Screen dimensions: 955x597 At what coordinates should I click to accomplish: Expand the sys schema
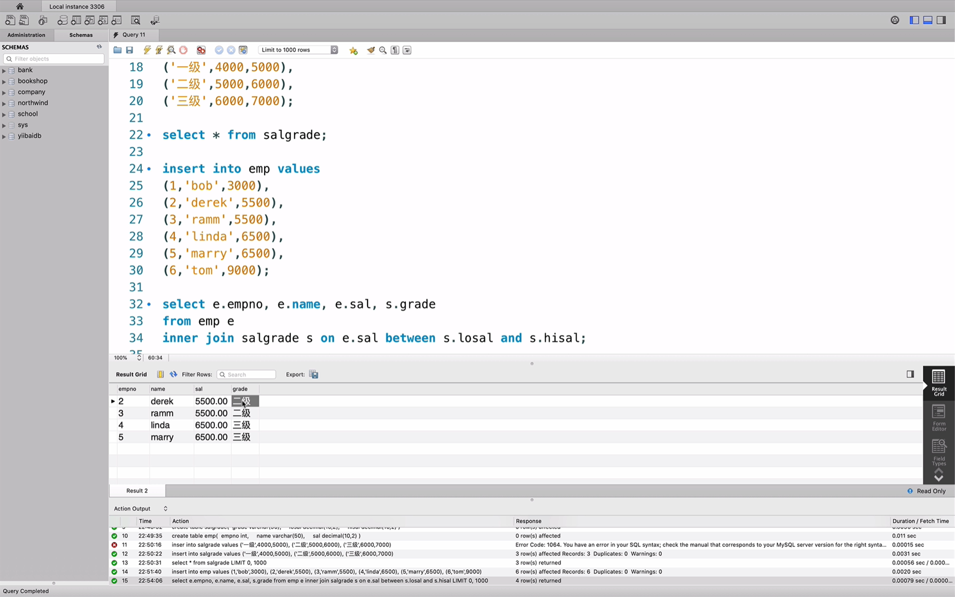(4, 125)
